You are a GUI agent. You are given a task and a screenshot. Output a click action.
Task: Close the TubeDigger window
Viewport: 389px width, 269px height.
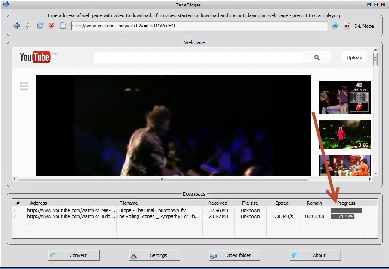click(x=383, y=4)
